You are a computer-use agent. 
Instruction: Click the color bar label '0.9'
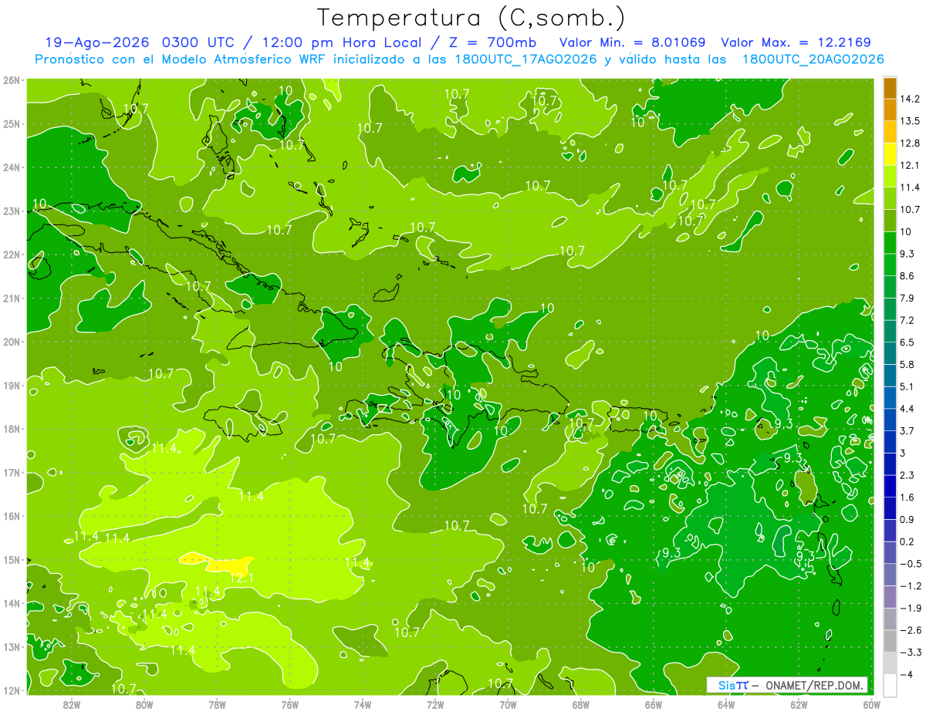pyautogui.click(x=907, y=519)
